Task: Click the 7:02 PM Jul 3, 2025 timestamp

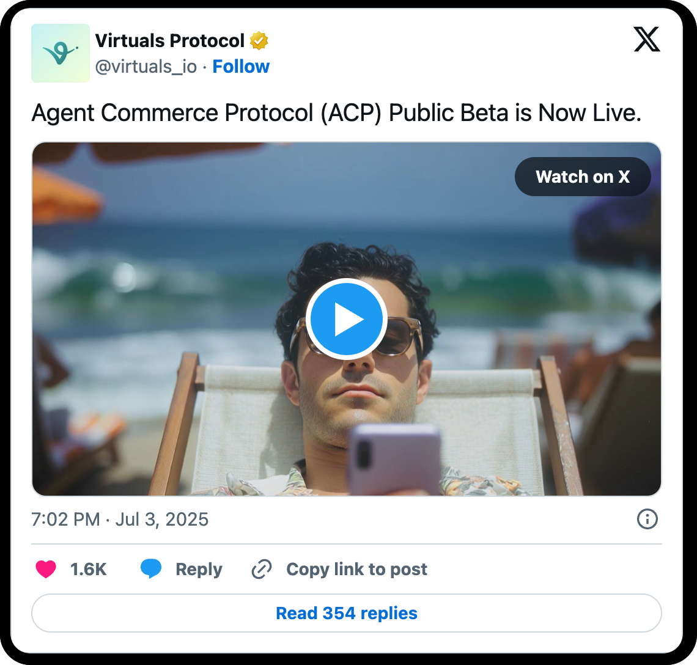Action: [x=120, y=519]
